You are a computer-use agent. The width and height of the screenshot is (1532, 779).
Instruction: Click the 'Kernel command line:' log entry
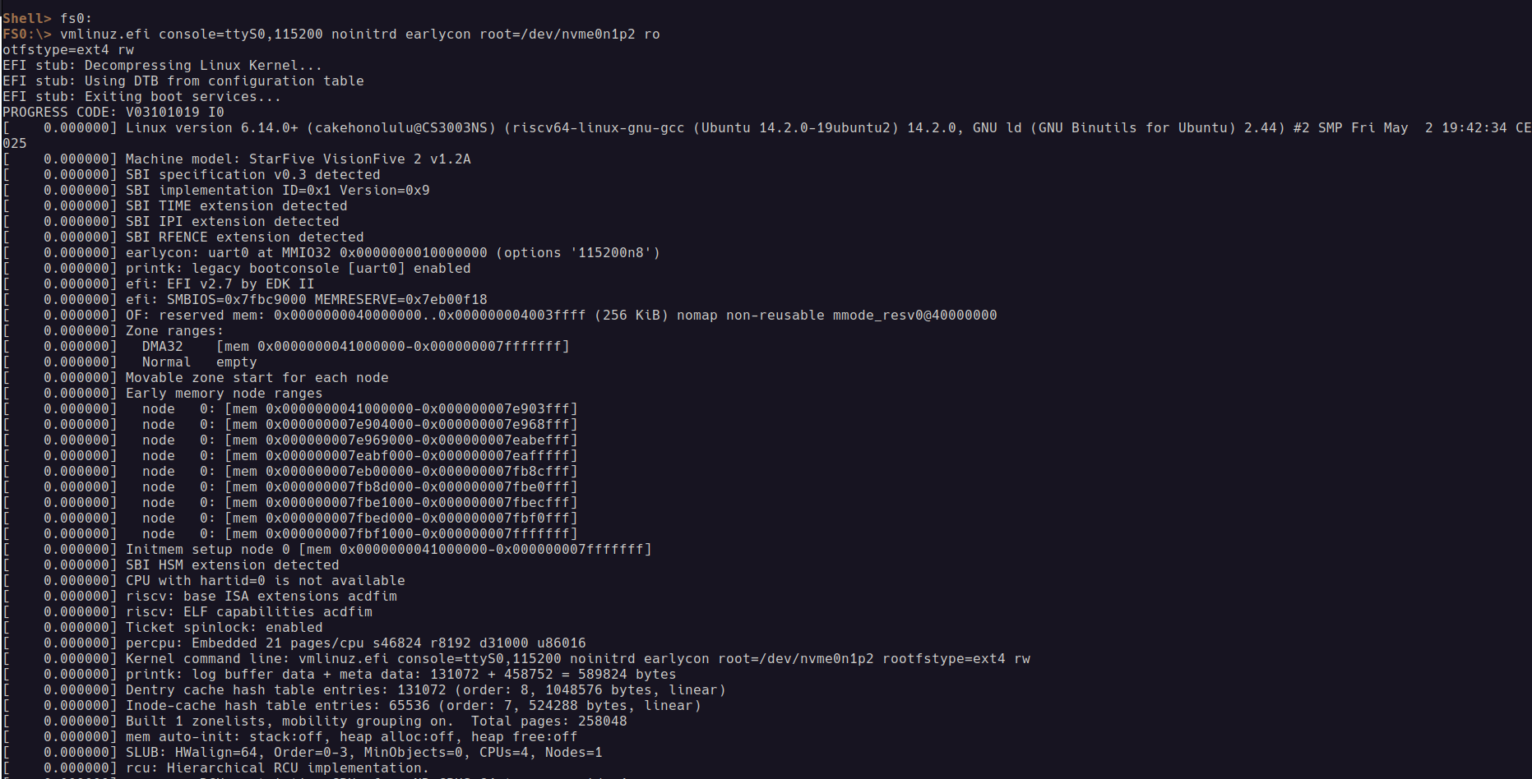578,658
